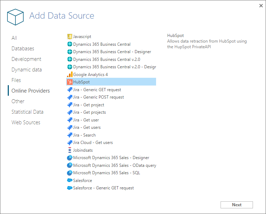This screenshot has width=266, height=214.
Task: Close the Add Data Source dialog
Action: point(261,6)
